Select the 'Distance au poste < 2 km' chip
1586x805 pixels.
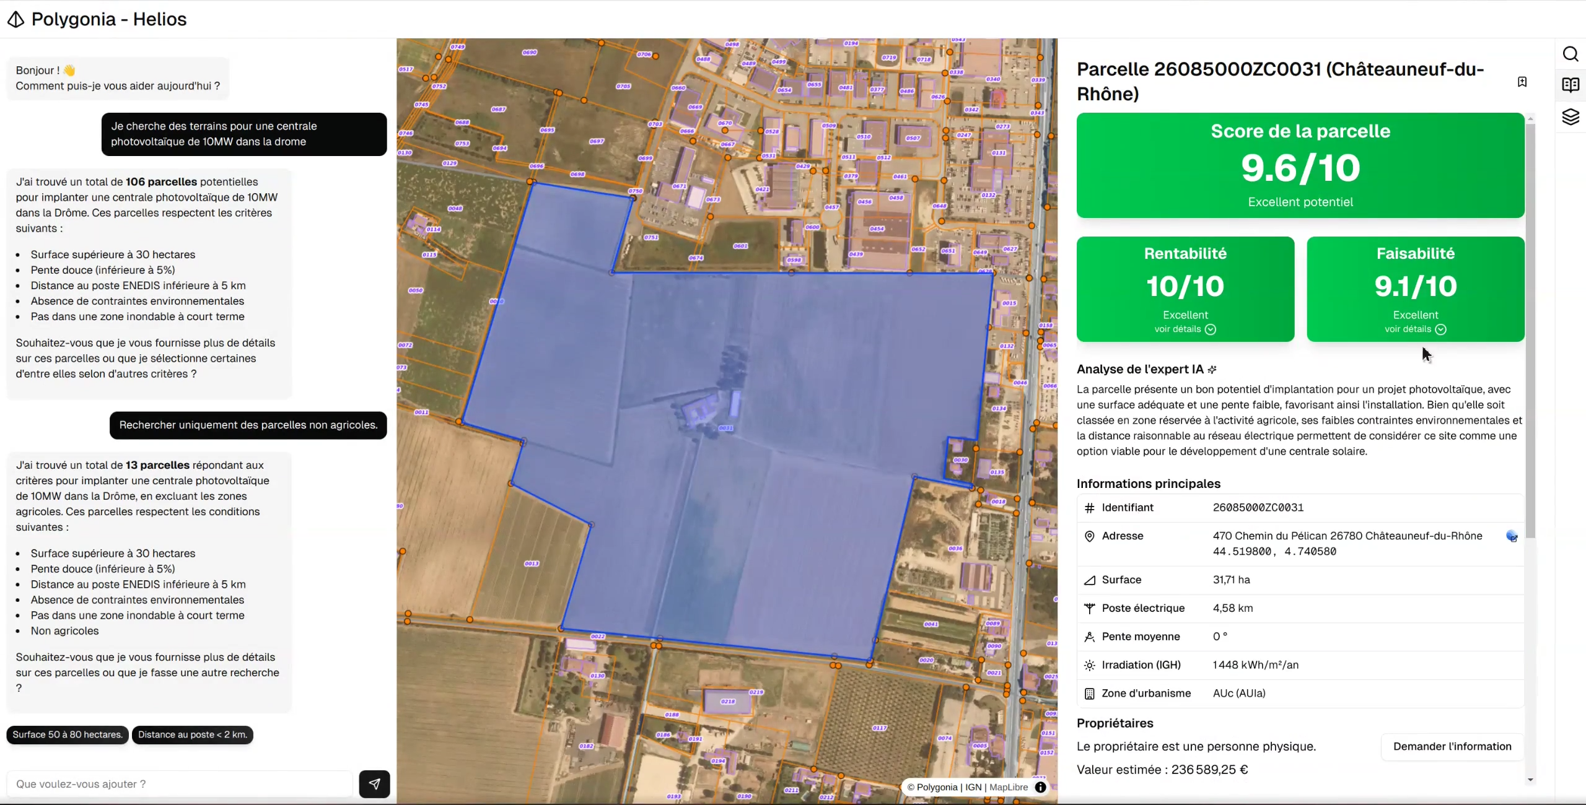193,734
